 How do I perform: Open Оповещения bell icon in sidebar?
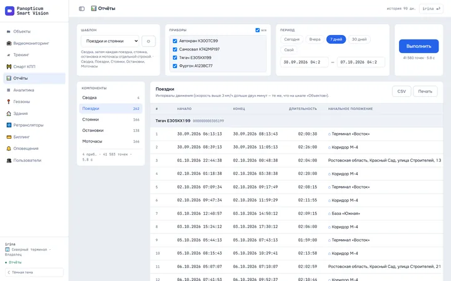(x=9, y=148)
